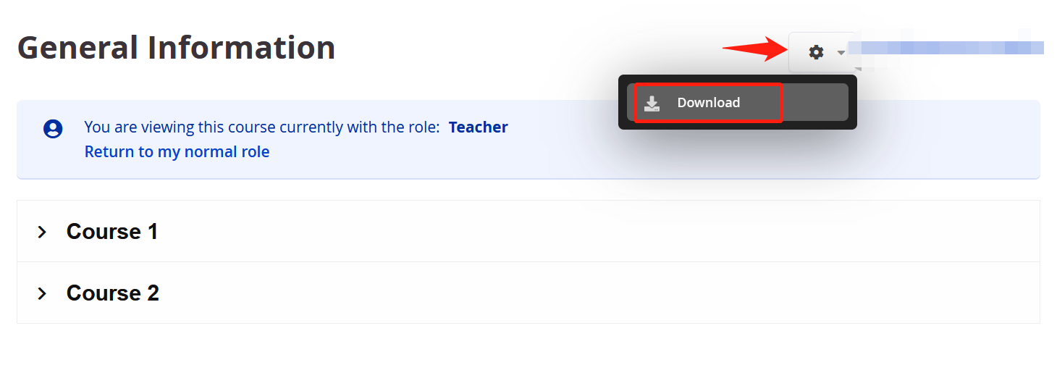Open the Course 1 section title
The image size is (1057, 365).
click(x=112, y=232)
